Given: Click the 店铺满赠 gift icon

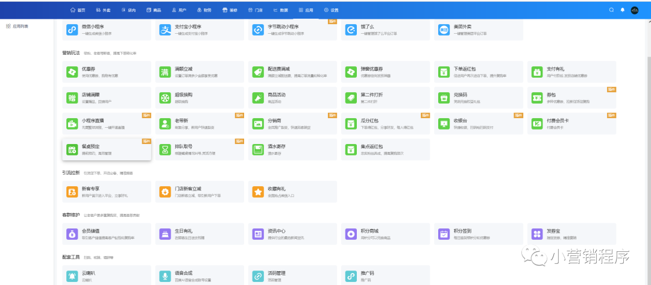Looking at the screenshot, I should 72,98.
